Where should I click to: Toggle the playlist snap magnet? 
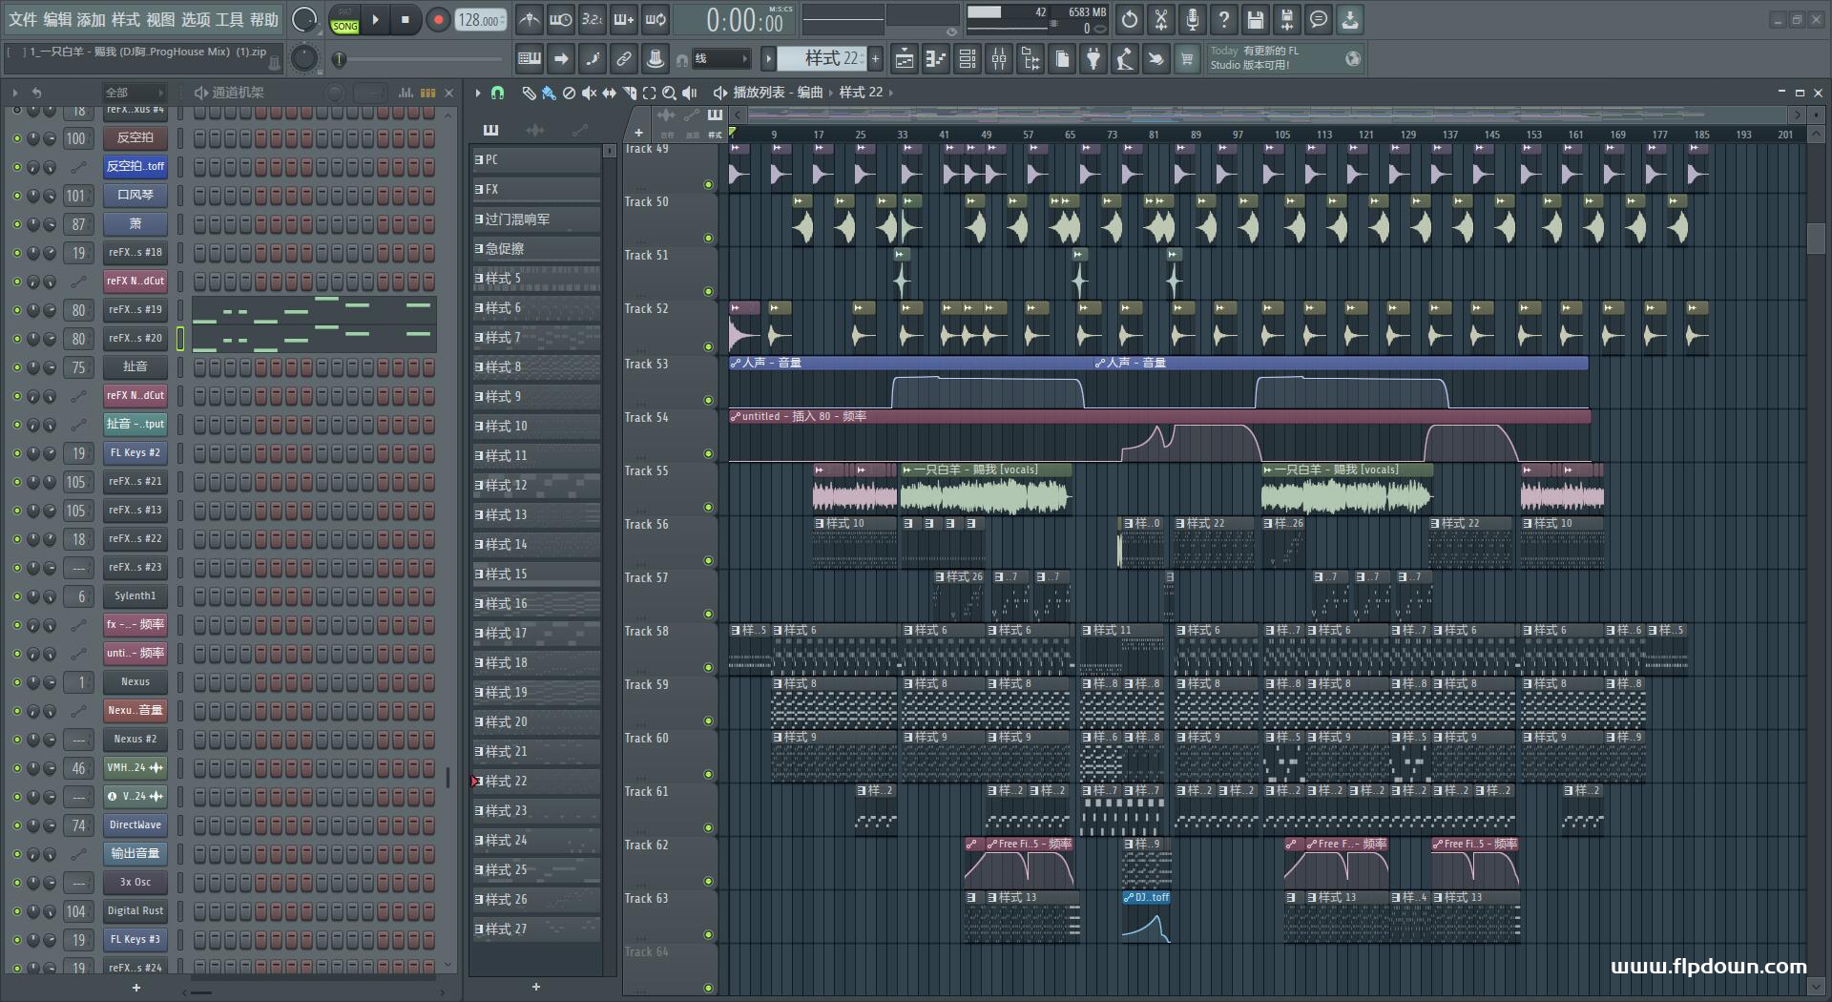click(497, 93)
